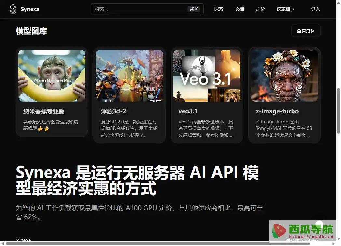Click the 登入 link
341x246 pixels.
315,9
